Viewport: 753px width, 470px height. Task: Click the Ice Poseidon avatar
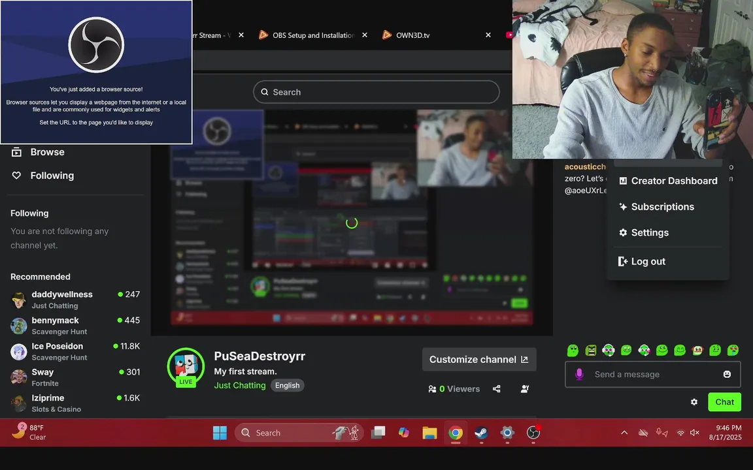(x=19, y=352)
